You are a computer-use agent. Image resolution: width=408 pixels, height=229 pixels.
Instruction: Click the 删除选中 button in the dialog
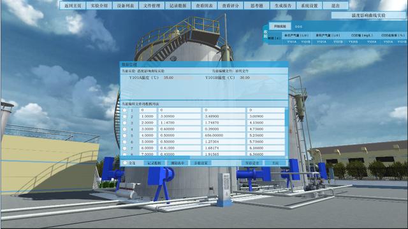tap(177, 163)
